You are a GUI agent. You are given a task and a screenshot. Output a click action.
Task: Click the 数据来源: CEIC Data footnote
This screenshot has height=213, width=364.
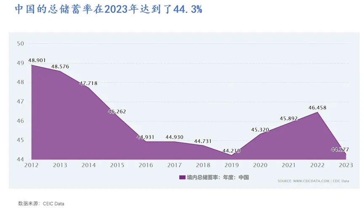coord(41,204)
